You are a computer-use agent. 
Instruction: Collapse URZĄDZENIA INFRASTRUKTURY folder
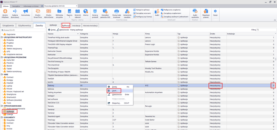[2, 37]
